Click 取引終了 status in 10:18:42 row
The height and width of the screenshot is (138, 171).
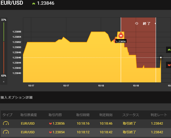click(129, 132)
